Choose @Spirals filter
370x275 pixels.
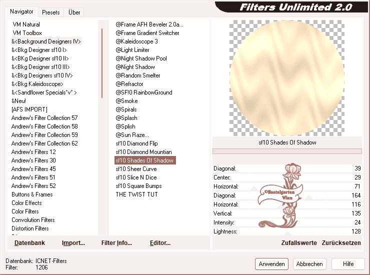coord(126,109)
